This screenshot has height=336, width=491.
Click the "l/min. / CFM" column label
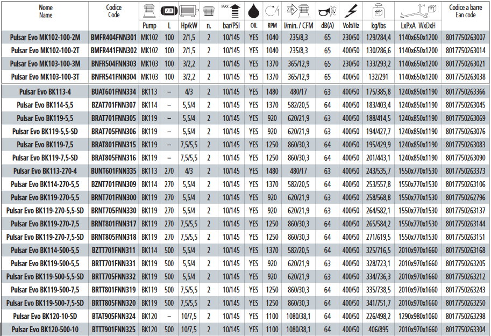298,26
